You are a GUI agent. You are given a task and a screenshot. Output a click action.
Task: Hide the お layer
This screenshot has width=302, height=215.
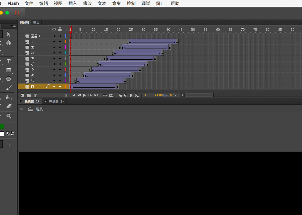[x=54, y=86]
